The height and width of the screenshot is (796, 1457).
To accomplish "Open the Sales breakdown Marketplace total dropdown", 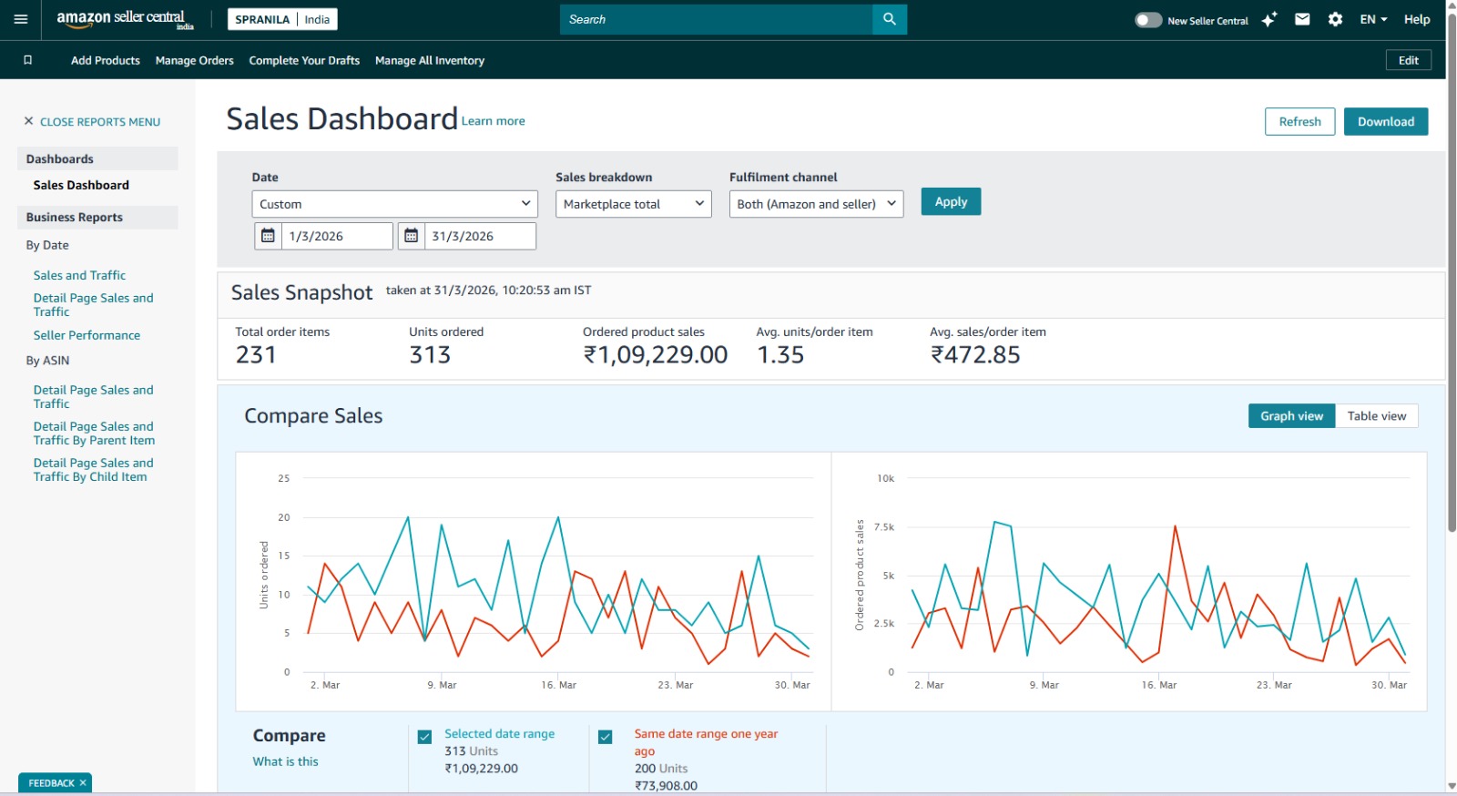I will 633,204.
